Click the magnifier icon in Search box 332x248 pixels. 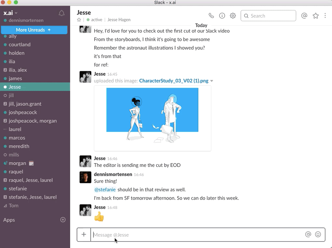(246, 16)
